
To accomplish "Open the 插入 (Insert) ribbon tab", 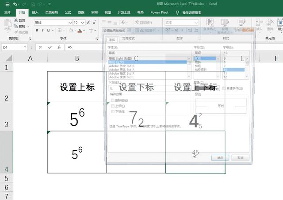I will tap(35, 12).
